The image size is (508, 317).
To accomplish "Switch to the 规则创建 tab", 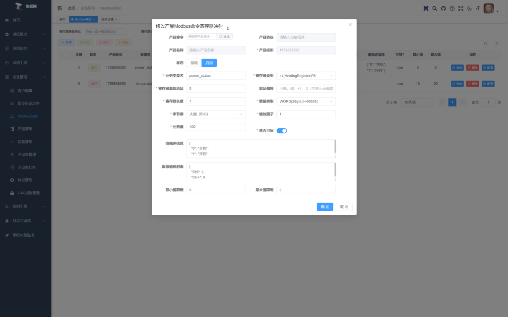I will pyautogui.click(x=109, y=19).
